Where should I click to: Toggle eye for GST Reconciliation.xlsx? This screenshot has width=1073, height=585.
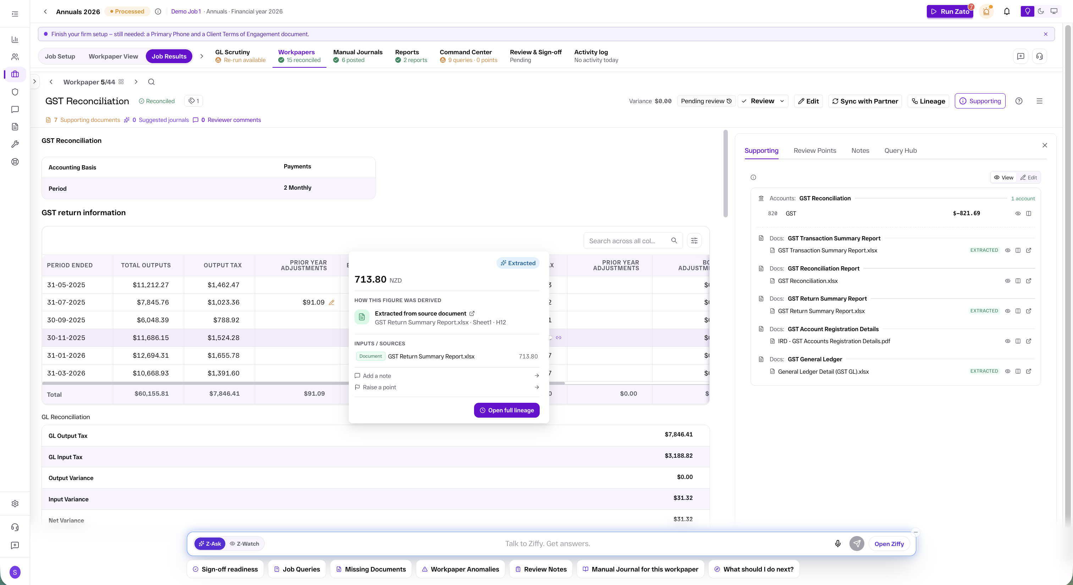pyautogui.click(x=1007, y=281)
